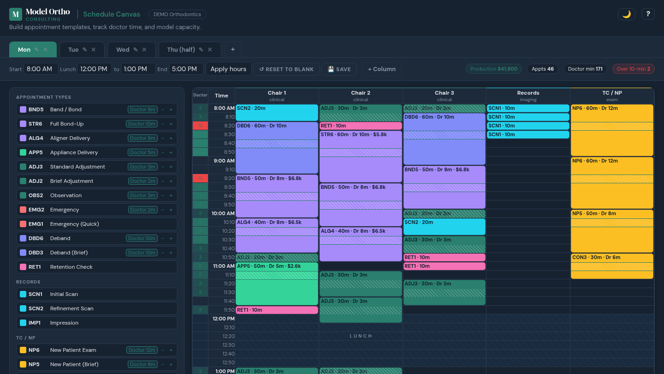Viewport: 664px width, 374px height.
Task: Increase NP6 New Patient Exam doctor time
Action: pos(171,350)
